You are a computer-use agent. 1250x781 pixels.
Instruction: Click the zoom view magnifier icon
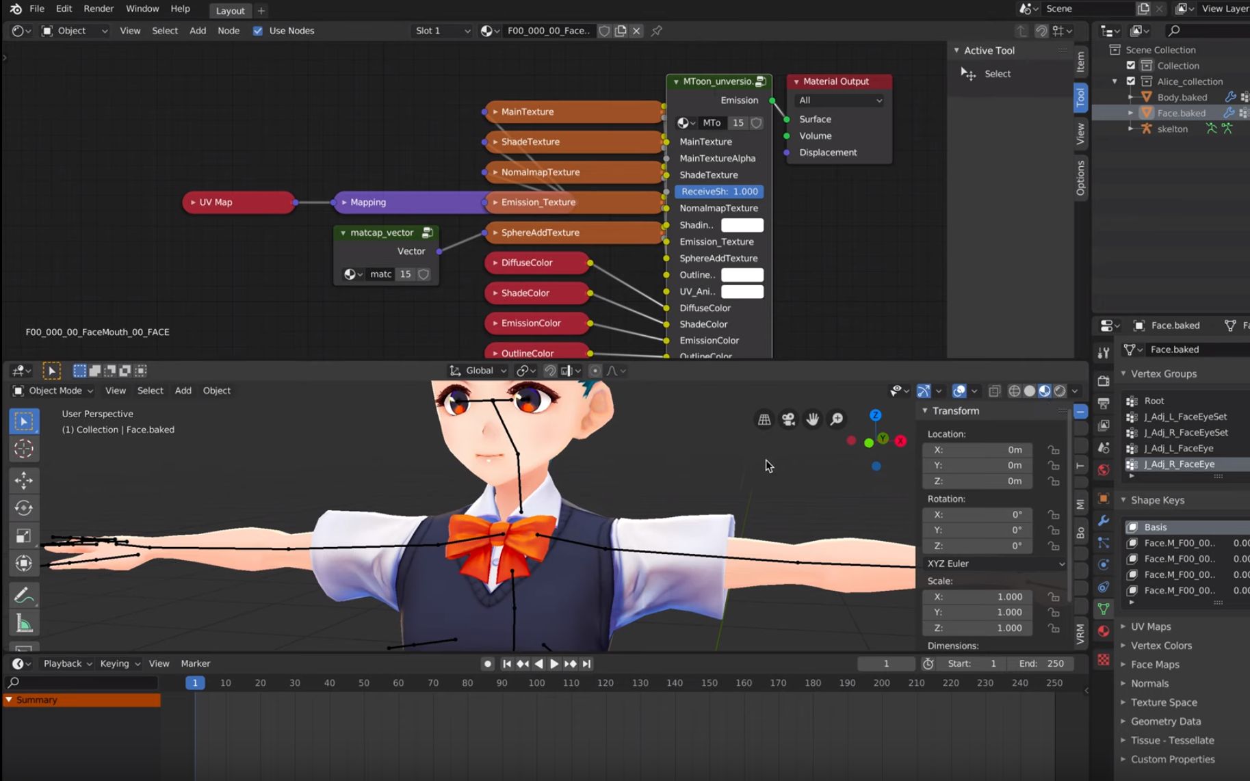[x=836, y=419]
